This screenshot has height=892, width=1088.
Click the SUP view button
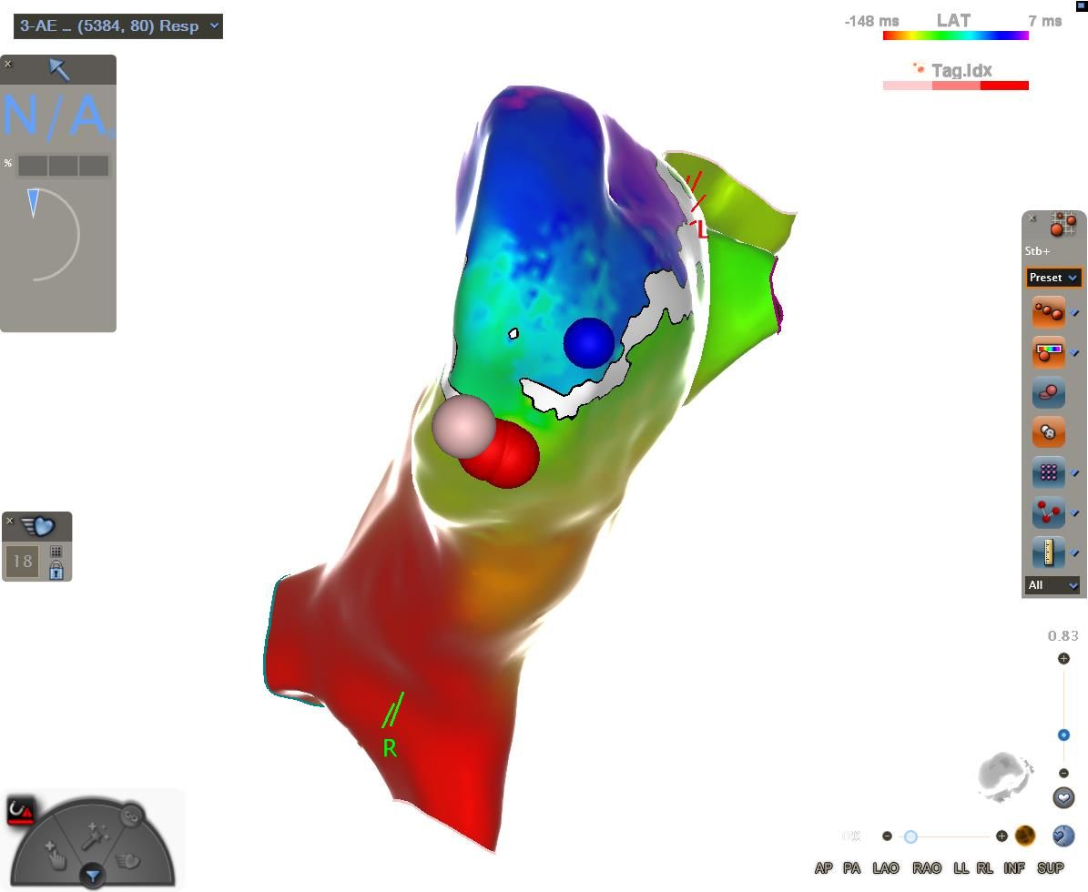click(x=1050, y=868)
